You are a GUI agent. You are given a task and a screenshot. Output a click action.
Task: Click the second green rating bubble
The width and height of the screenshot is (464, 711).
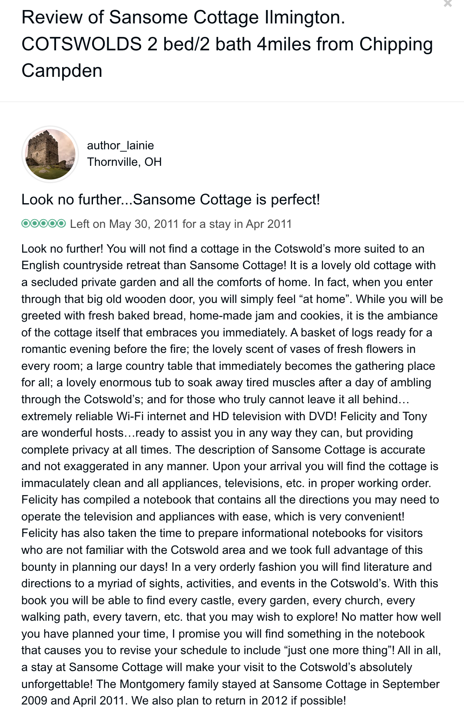point(35,224)
